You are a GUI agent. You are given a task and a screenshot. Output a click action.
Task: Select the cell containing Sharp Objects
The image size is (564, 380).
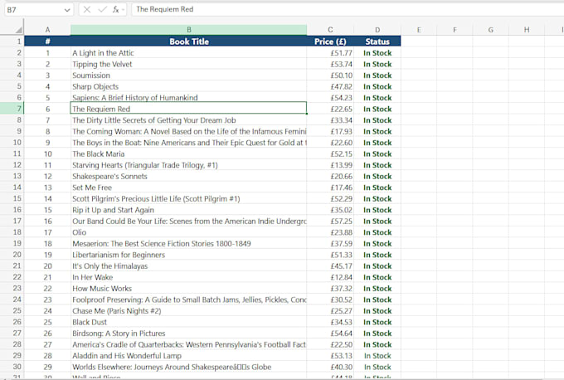[188, 86]
